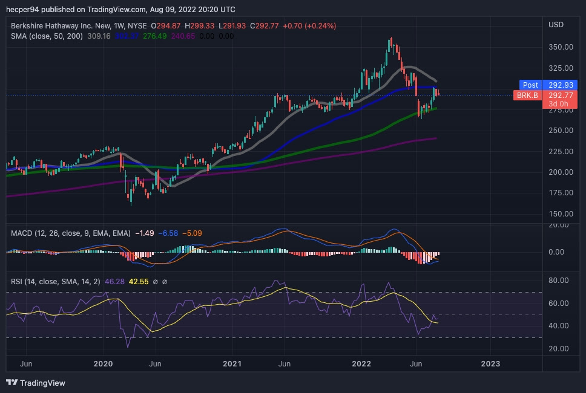The height and width of the screenshot is (393, 586).
Task: Click the gray SMA value 309.16
Action: click(x=99, y=36)
